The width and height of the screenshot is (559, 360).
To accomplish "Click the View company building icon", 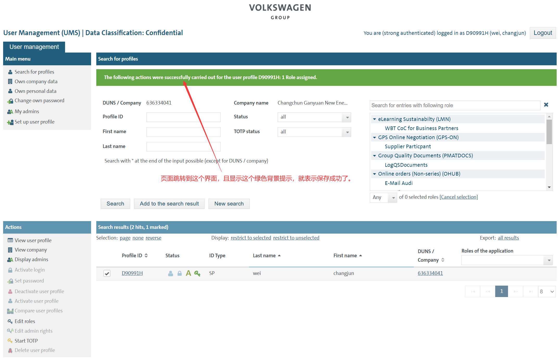I will point(10,250).
